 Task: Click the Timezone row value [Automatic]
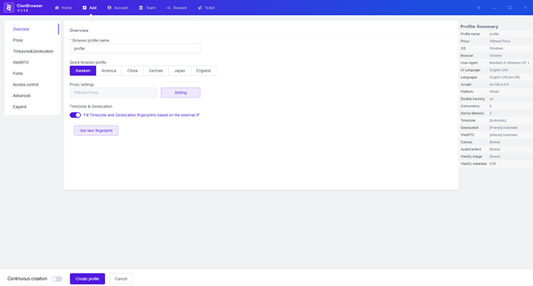tap(497, 120)
